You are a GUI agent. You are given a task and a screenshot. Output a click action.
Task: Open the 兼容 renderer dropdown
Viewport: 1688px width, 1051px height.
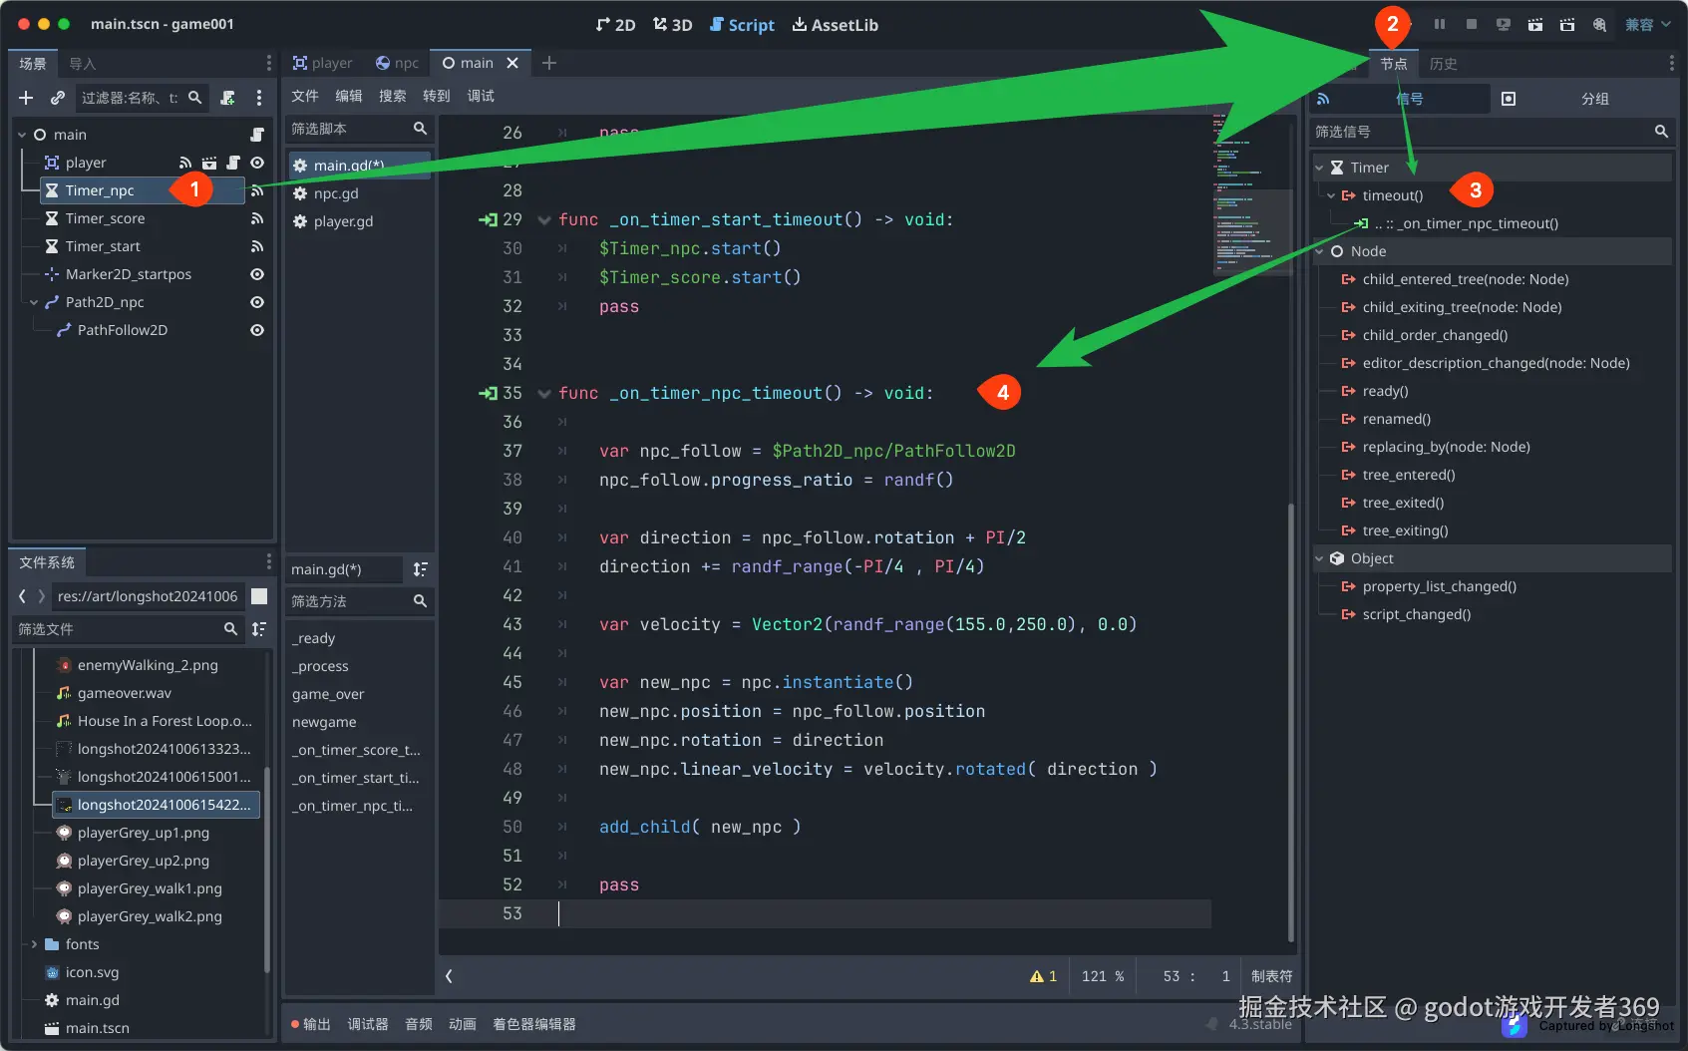[x=1648, y=24]
